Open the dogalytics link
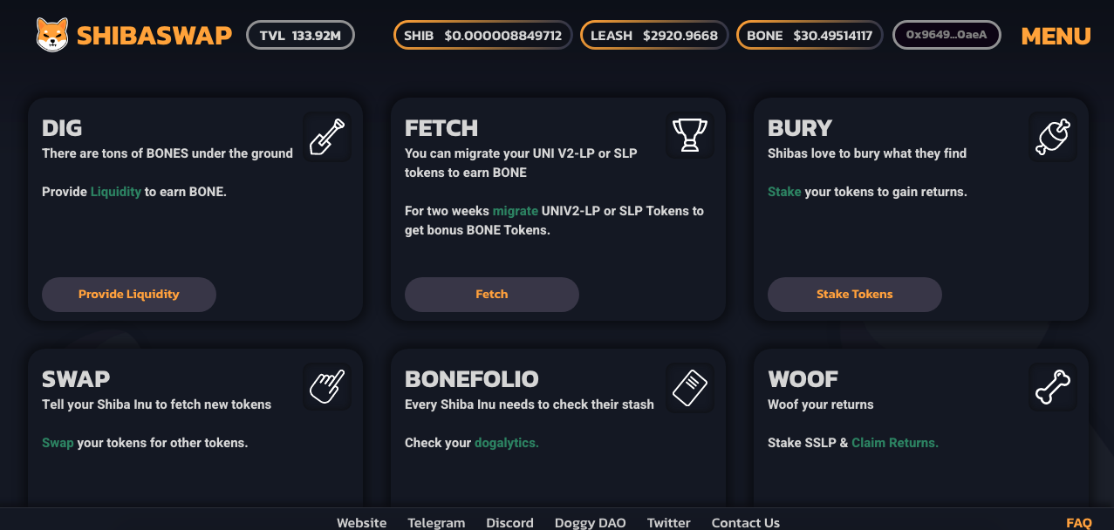This screenshot has height=530, width=1114. click(x=507, y=443)
